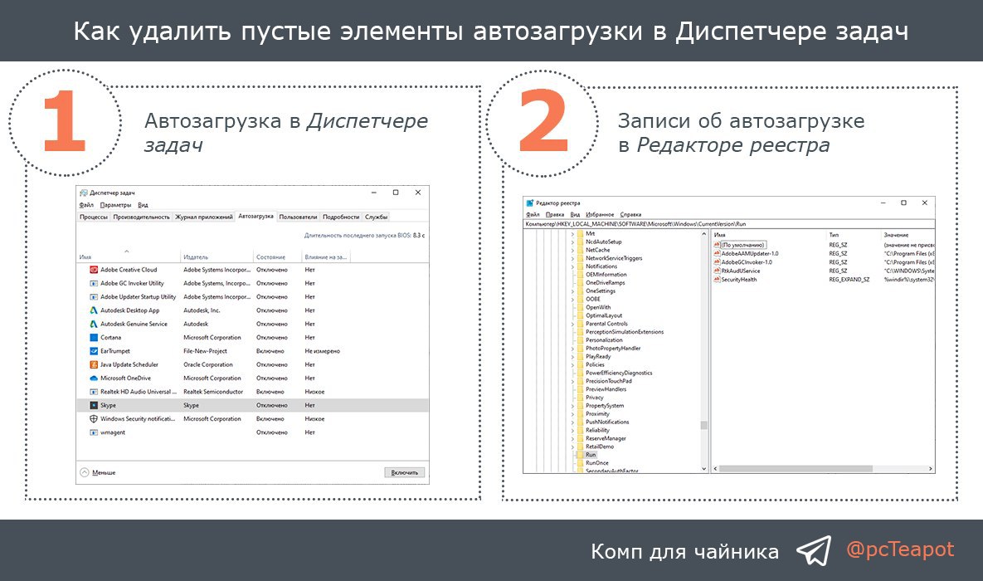Expand the Notifications registry key
The image size is (983, 581).
[x=572, y=266]
